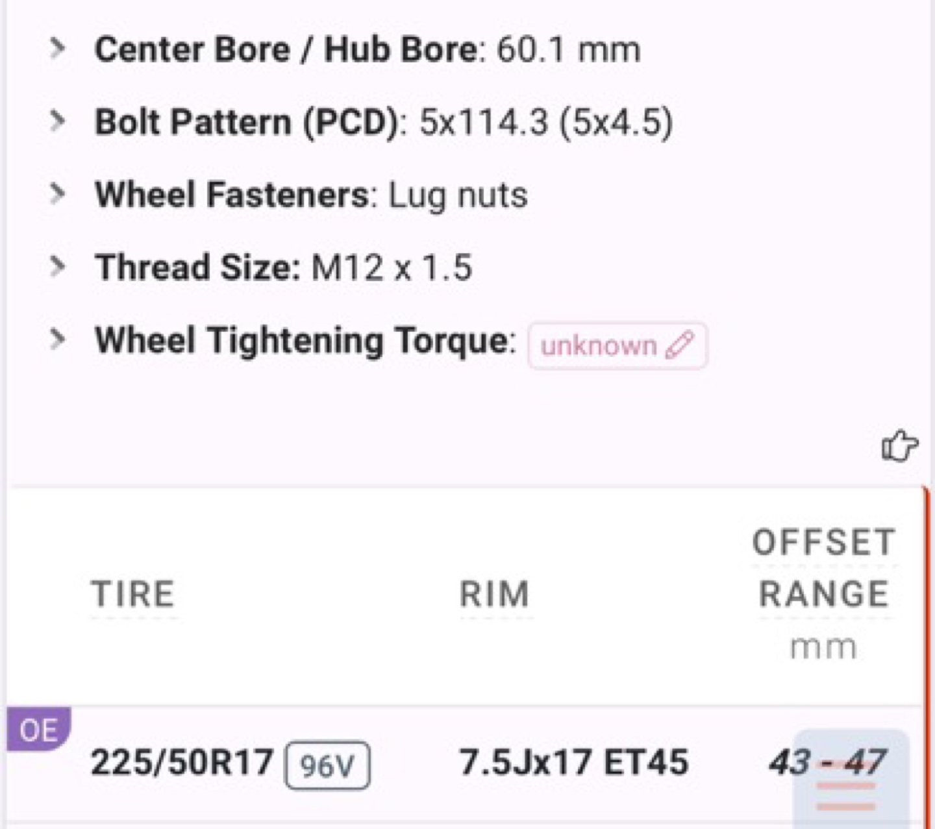
Task: Click the thumbs-up like icon
Action: coord(899,446)
